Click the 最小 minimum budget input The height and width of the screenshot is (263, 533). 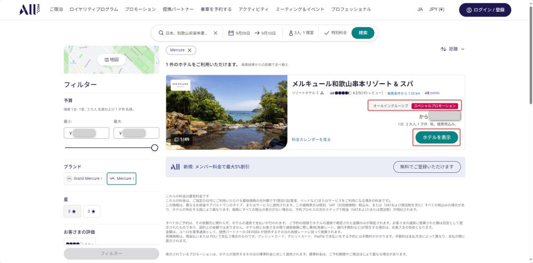click(86, 133)
